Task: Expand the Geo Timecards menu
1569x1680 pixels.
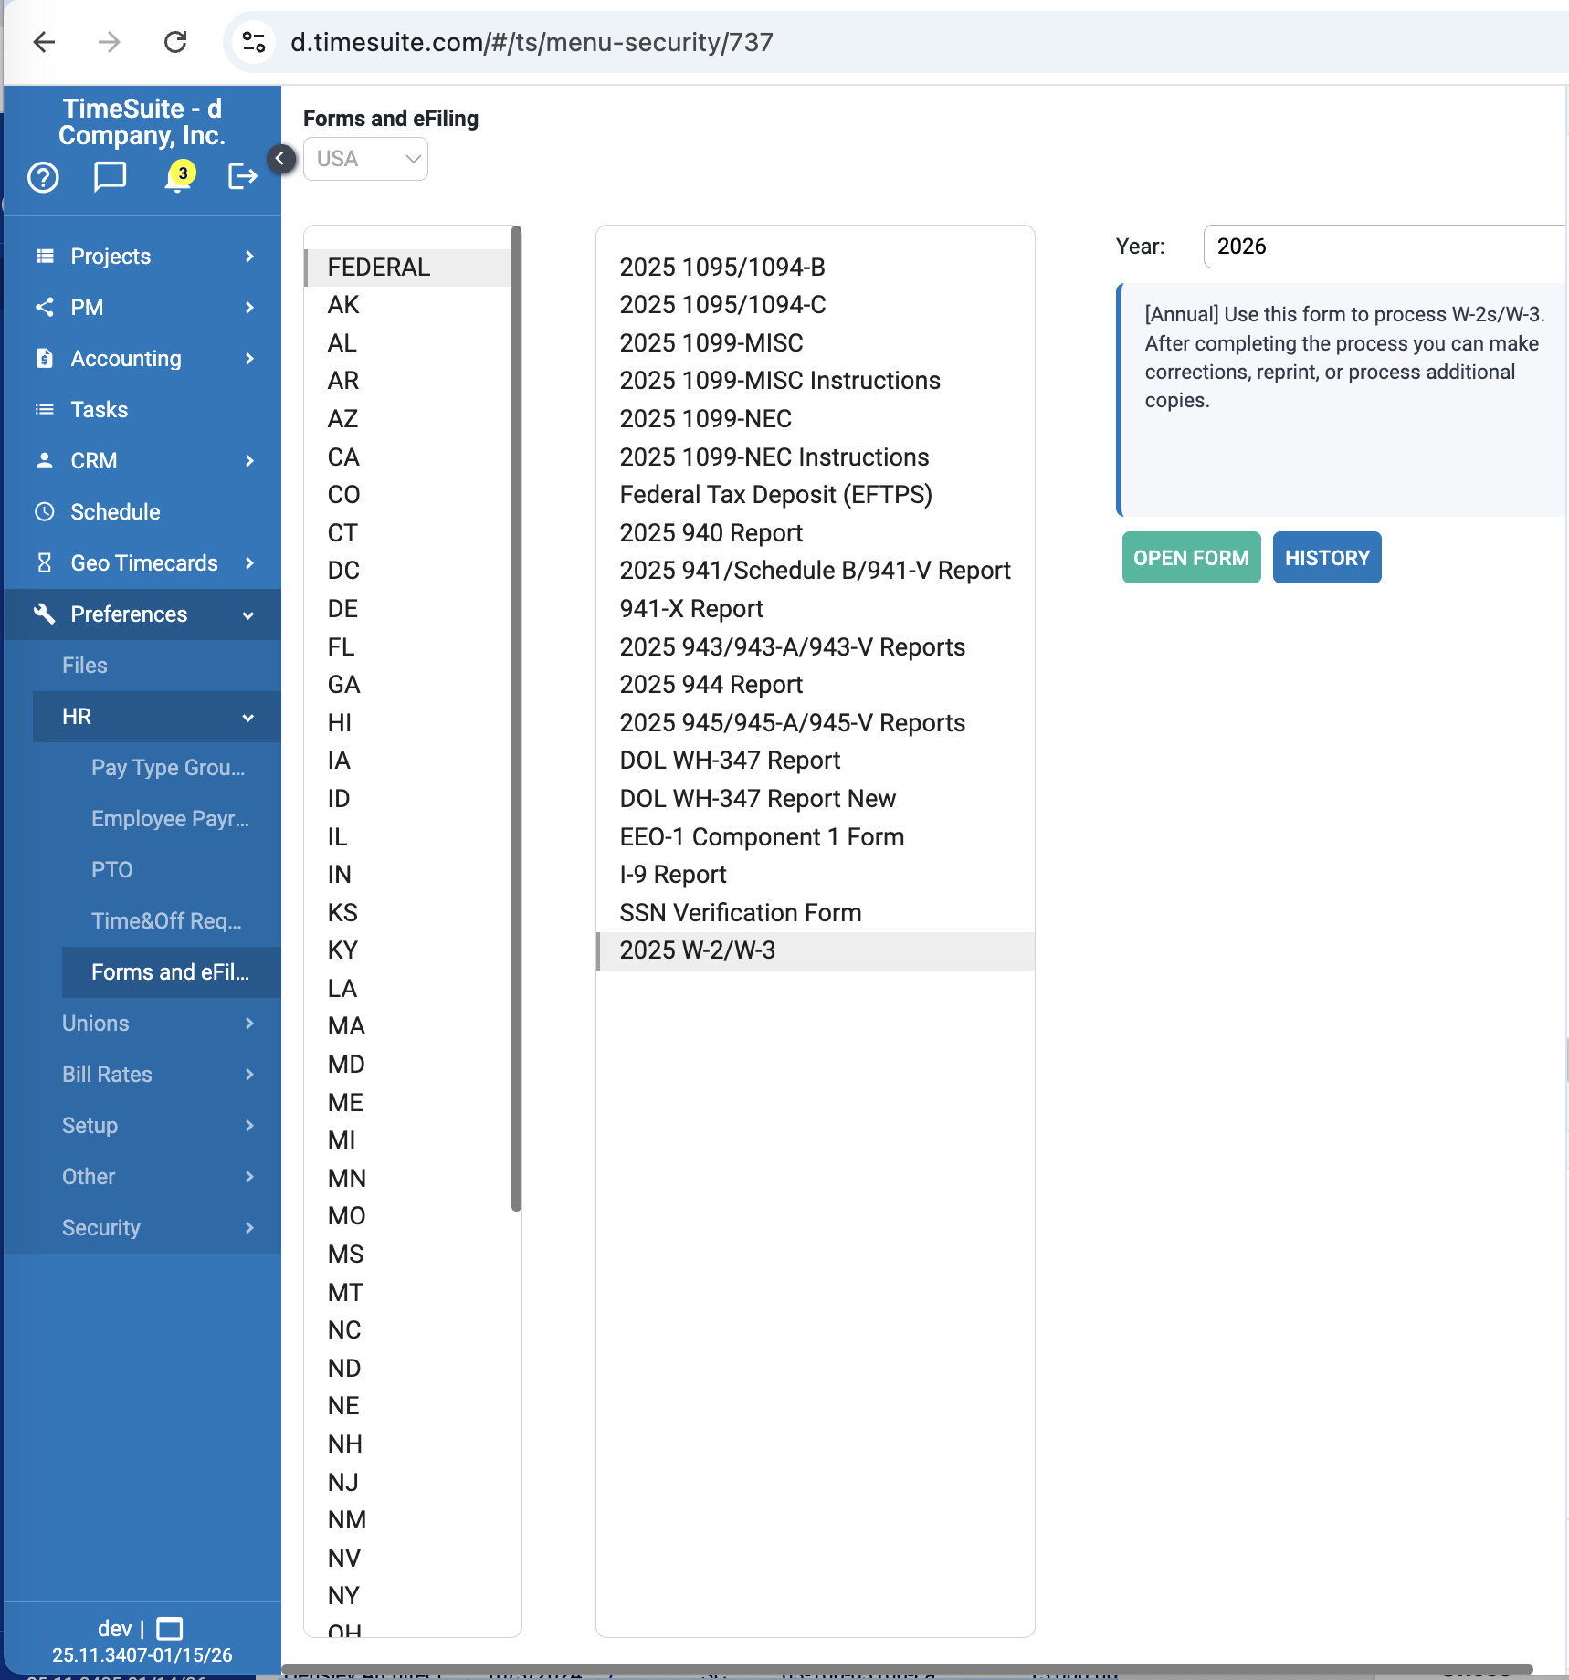Action: [142, 563]
